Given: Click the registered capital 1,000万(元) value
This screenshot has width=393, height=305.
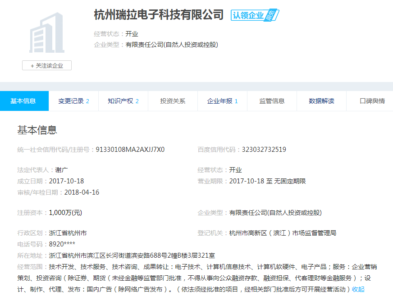Looking at the screenshot, I should pos(65,213).
